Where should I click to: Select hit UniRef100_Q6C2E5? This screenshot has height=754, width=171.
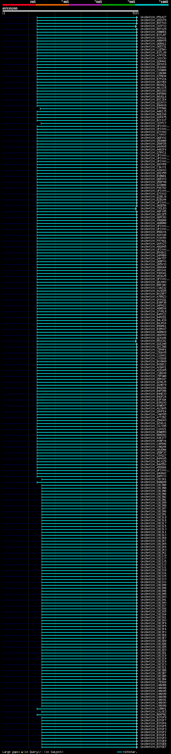[153, 215]
